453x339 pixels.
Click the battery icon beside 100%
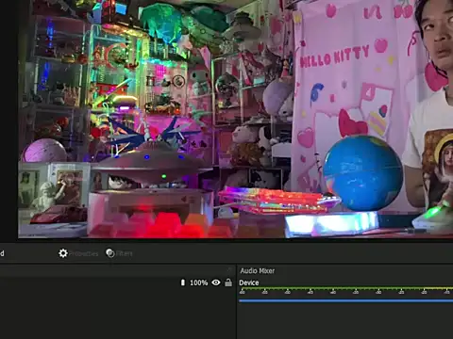pos(183,282)
